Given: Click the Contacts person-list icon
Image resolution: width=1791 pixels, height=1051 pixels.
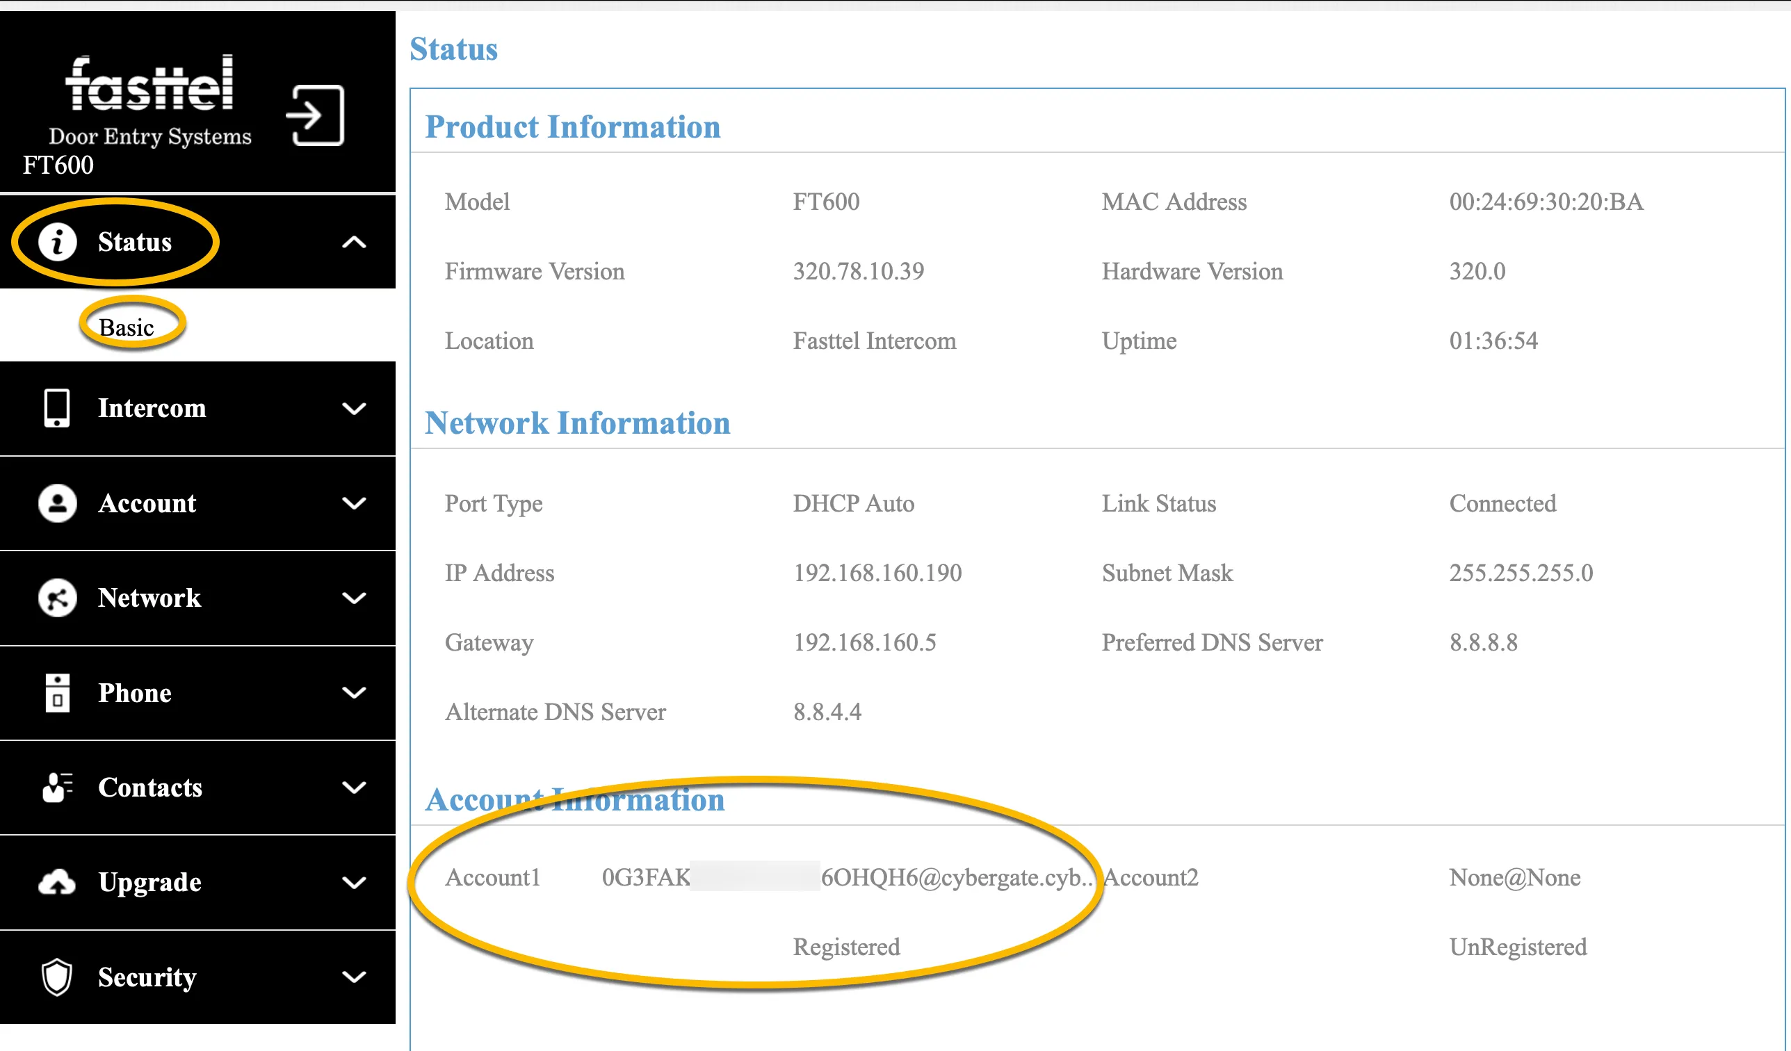Looking at the screenshot, I should pos(58,788).
